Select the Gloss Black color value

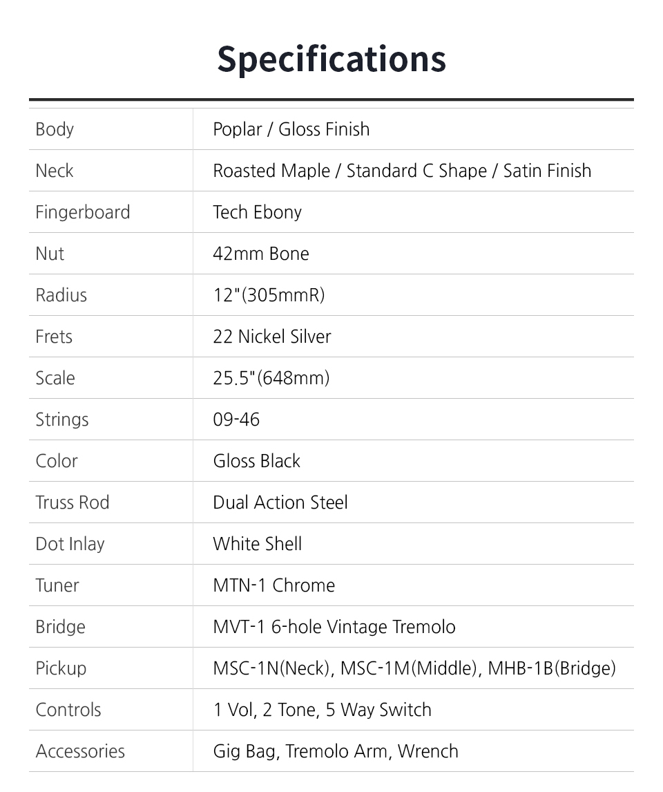[257, 461]
